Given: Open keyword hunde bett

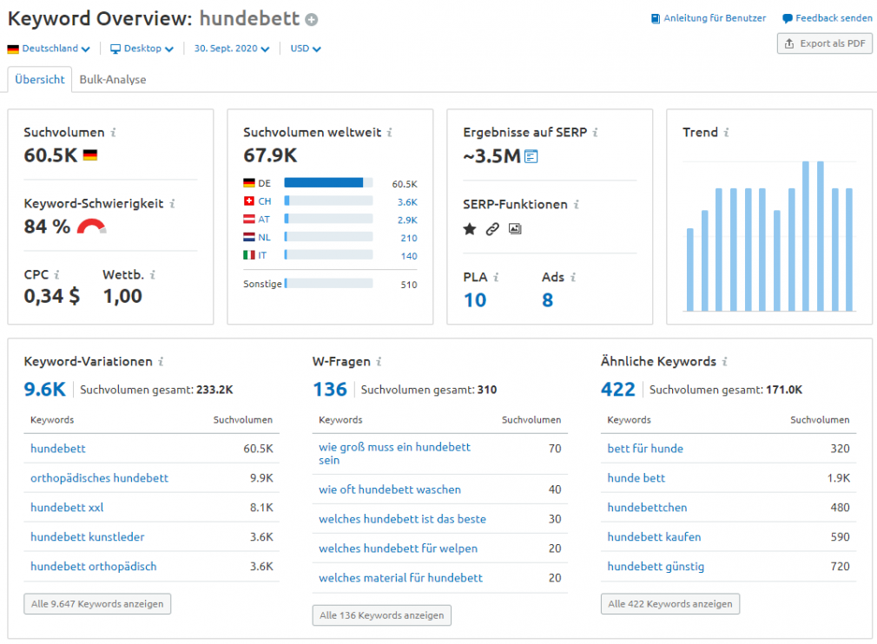Looking at the screenshot, I should (x=636, y=478).
